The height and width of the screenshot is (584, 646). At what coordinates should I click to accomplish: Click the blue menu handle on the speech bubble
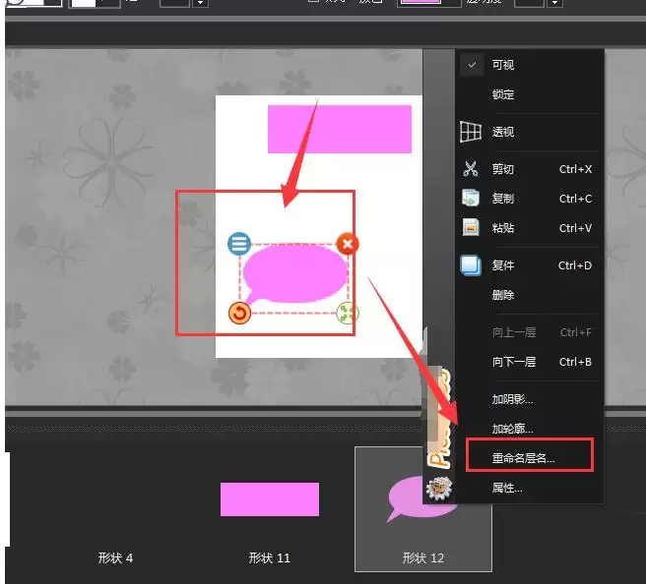(238, 243)
